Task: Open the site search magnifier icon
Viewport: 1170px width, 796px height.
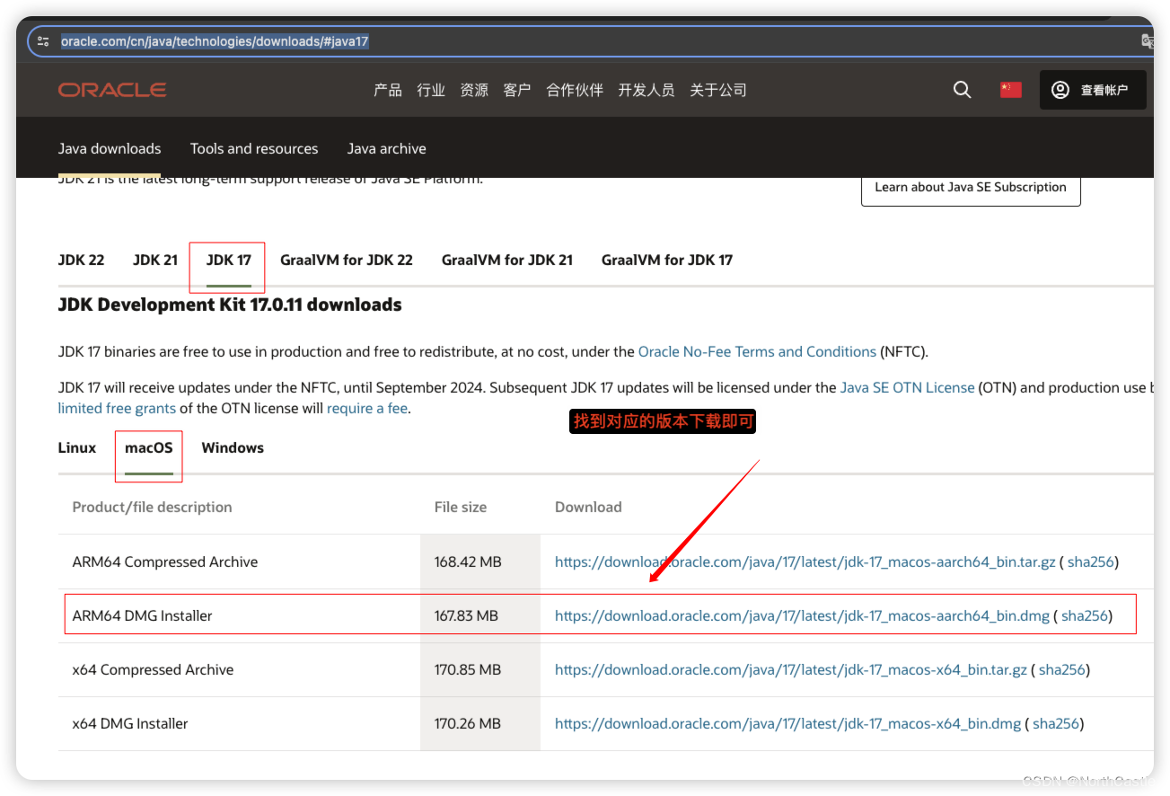Action: click(x=962, y=90)
